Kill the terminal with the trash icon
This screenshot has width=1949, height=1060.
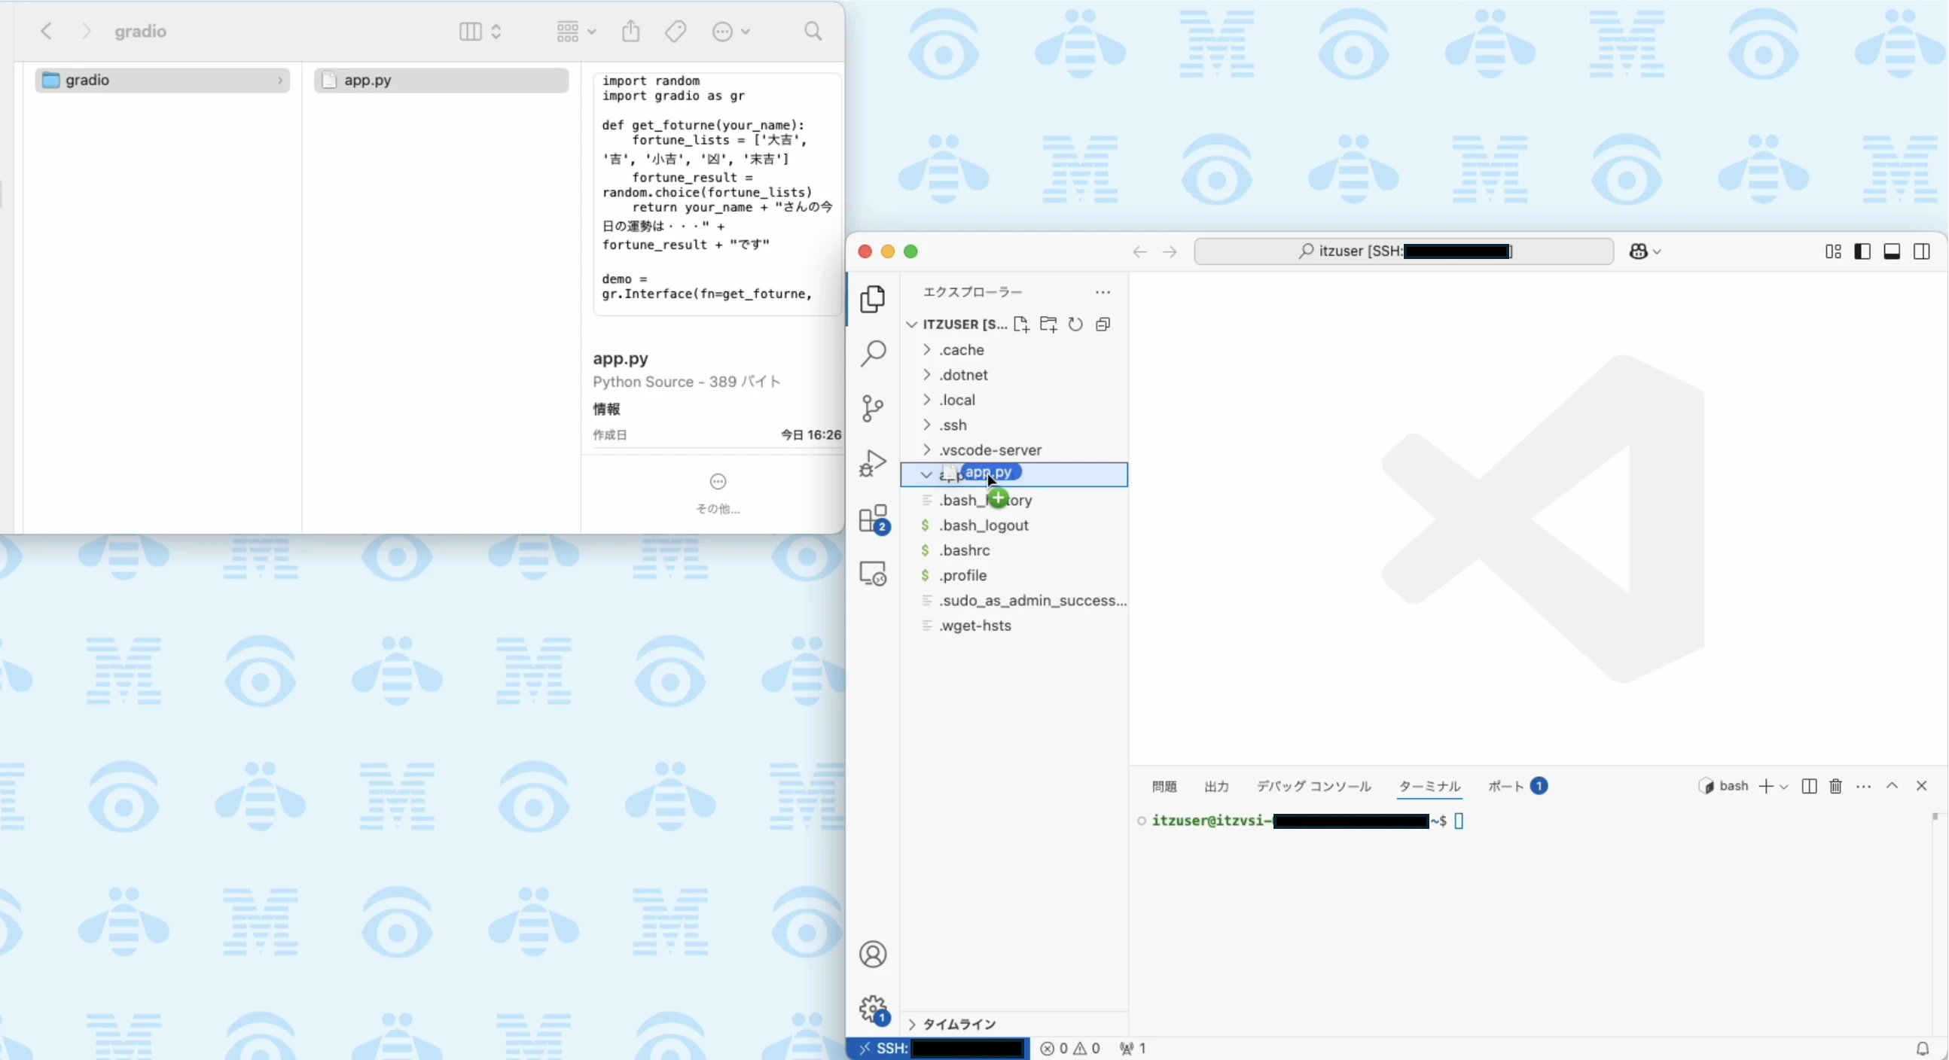coord(1835,786)
